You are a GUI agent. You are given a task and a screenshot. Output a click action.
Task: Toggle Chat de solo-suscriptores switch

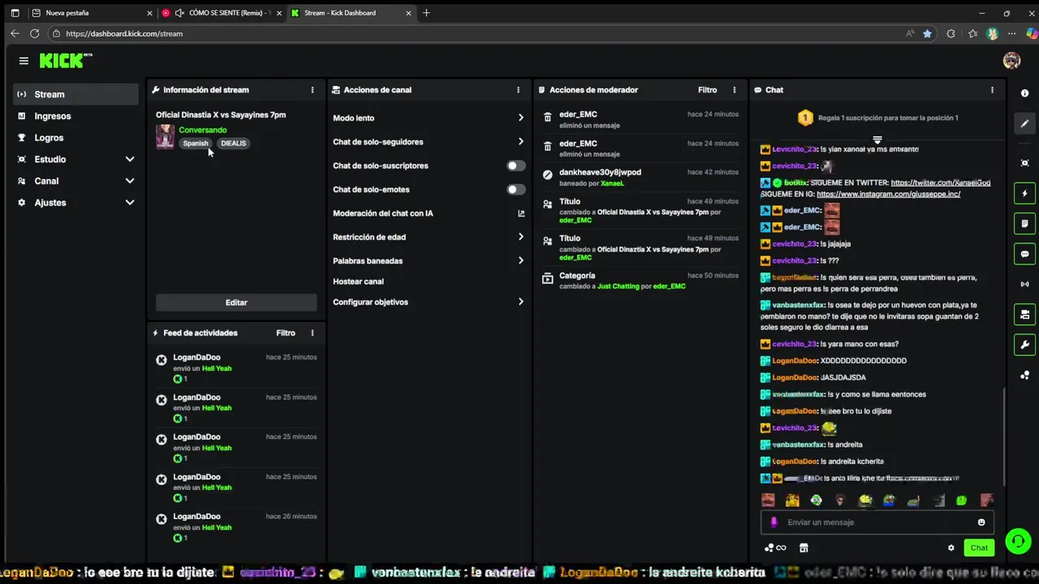[x=515, y=165]
